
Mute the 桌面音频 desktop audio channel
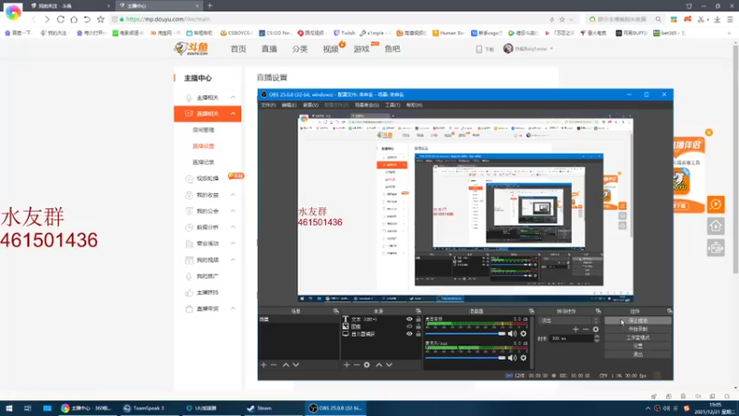pos(513,334)
